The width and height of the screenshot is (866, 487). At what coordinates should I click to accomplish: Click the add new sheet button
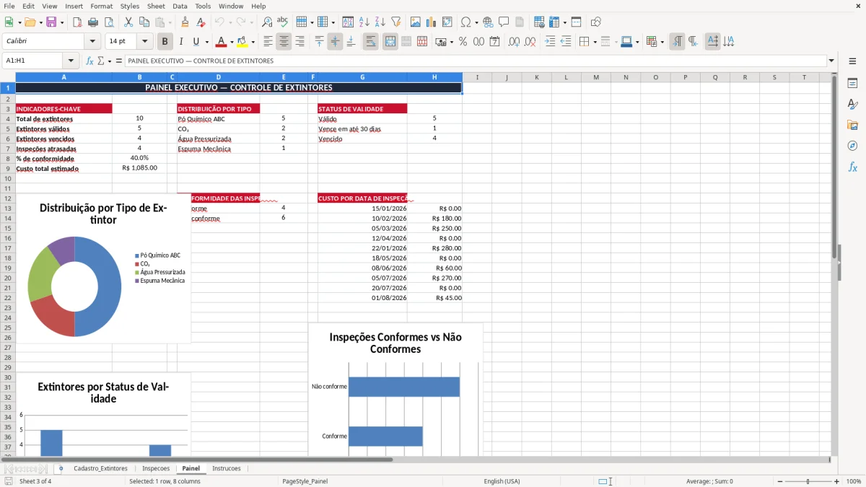(x=61, y=468)
